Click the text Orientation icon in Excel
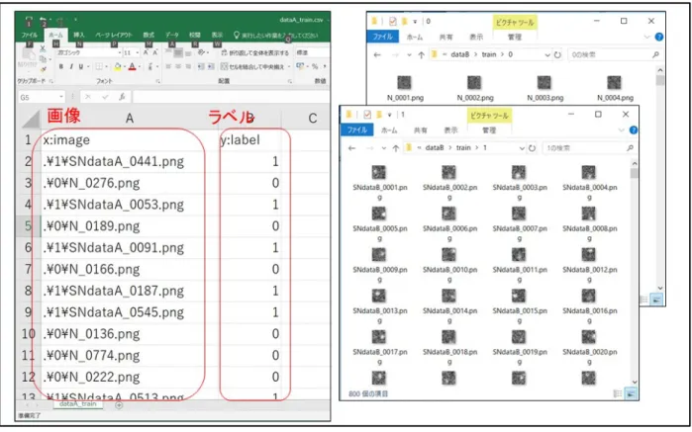Viewport: 692px width, 432px height. (201, 52)
